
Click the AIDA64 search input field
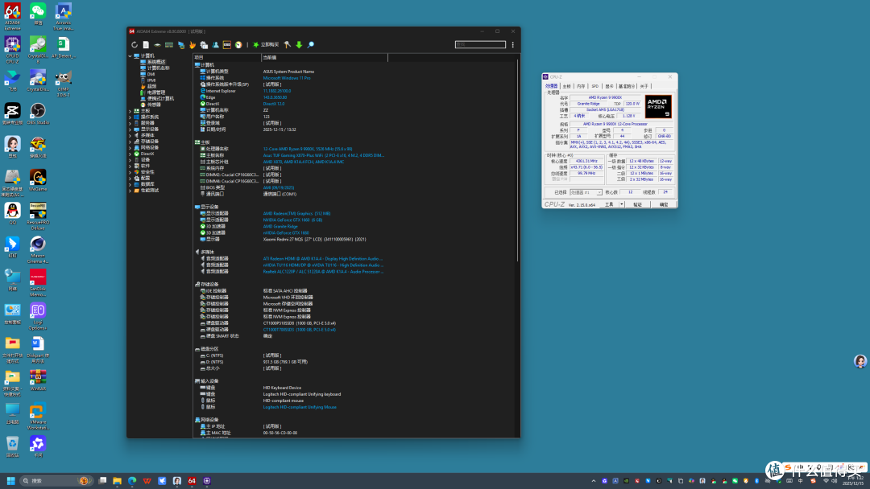click(x=480, y=44)
